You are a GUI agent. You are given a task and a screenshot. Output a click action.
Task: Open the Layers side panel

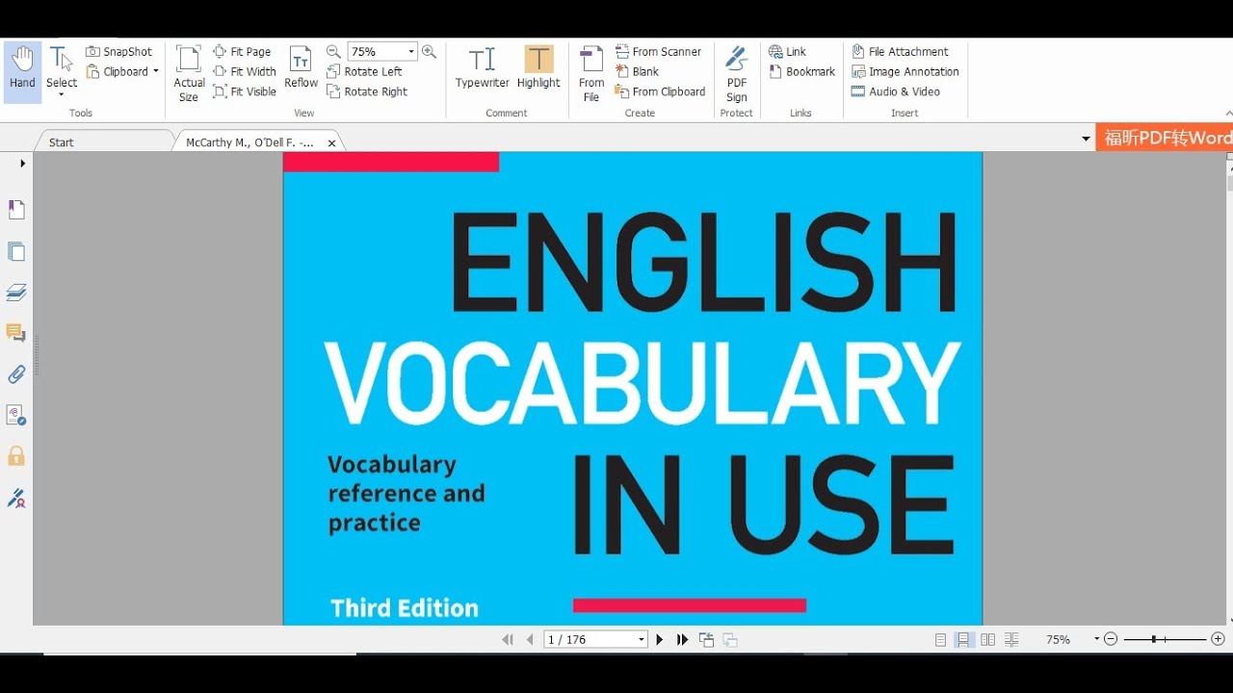16,292
